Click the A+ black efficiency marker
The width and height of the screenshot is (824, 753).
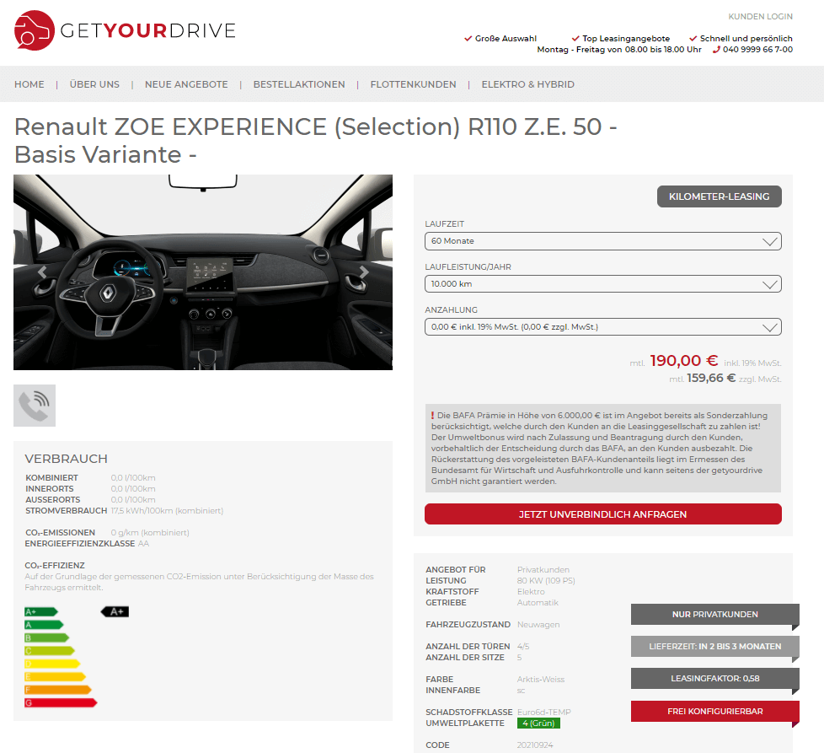(115, 611)
